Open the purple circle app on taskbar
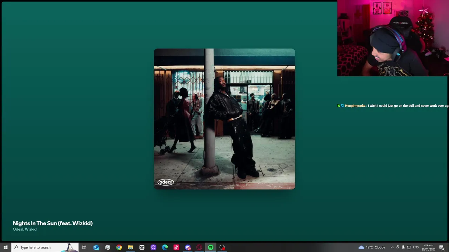The height and width of the screenshot is (252, 449). tap(153, 247)
